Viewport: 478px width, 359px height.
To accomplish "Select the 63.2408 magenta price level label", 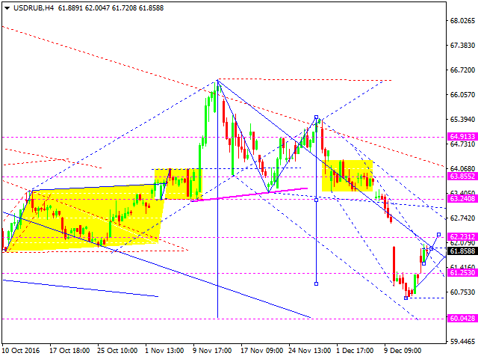I will tap(462, 199).
